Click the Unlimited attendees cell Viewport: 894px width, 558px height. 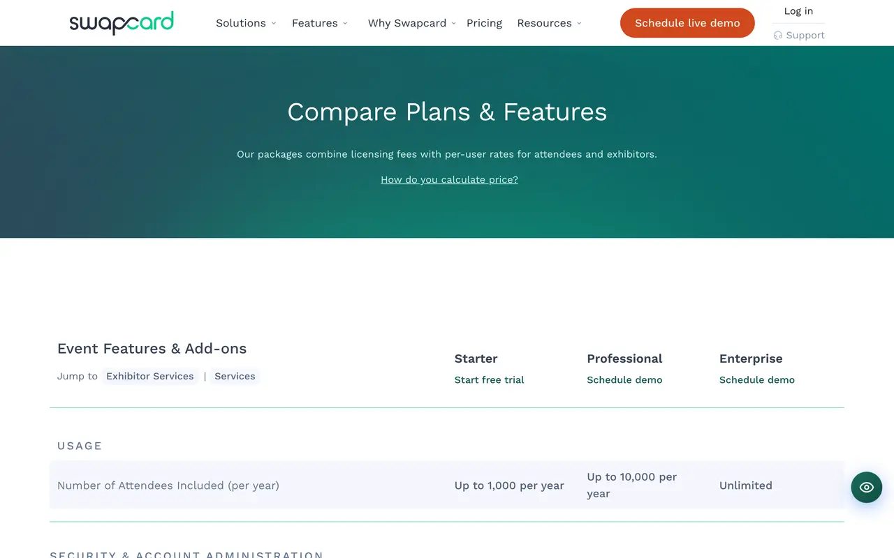tap(746, 485)
